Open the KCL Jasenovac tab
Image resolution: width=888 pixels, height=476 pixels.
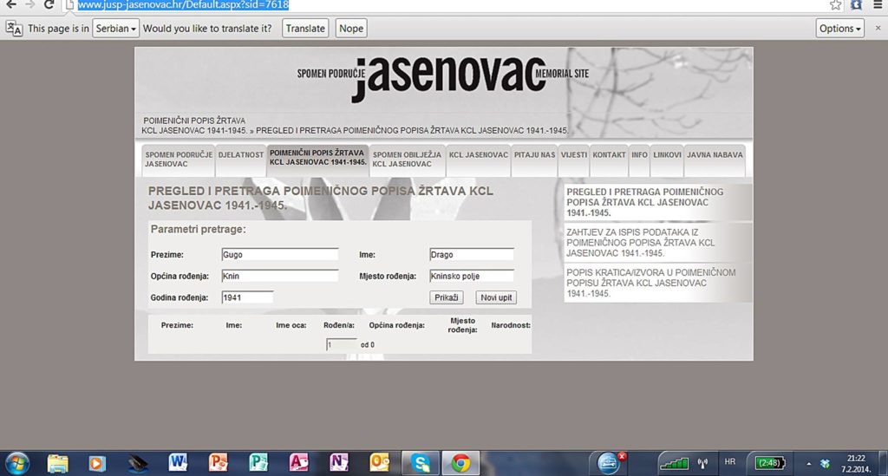point(479,160)
